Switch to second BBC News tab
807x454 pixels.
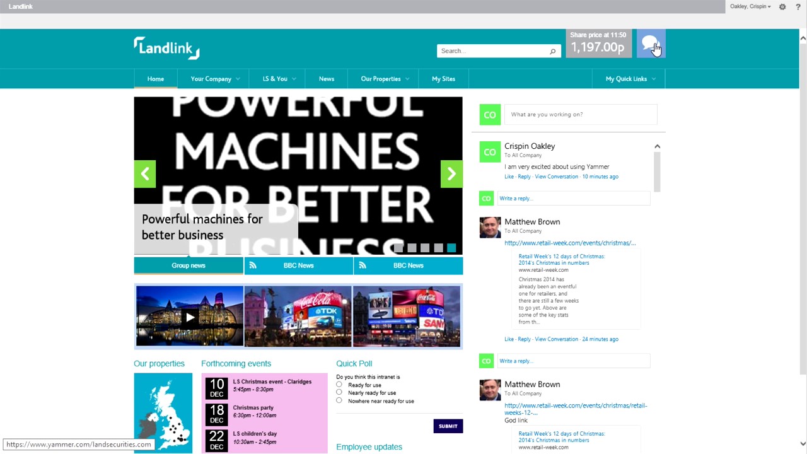click(408, 265)
